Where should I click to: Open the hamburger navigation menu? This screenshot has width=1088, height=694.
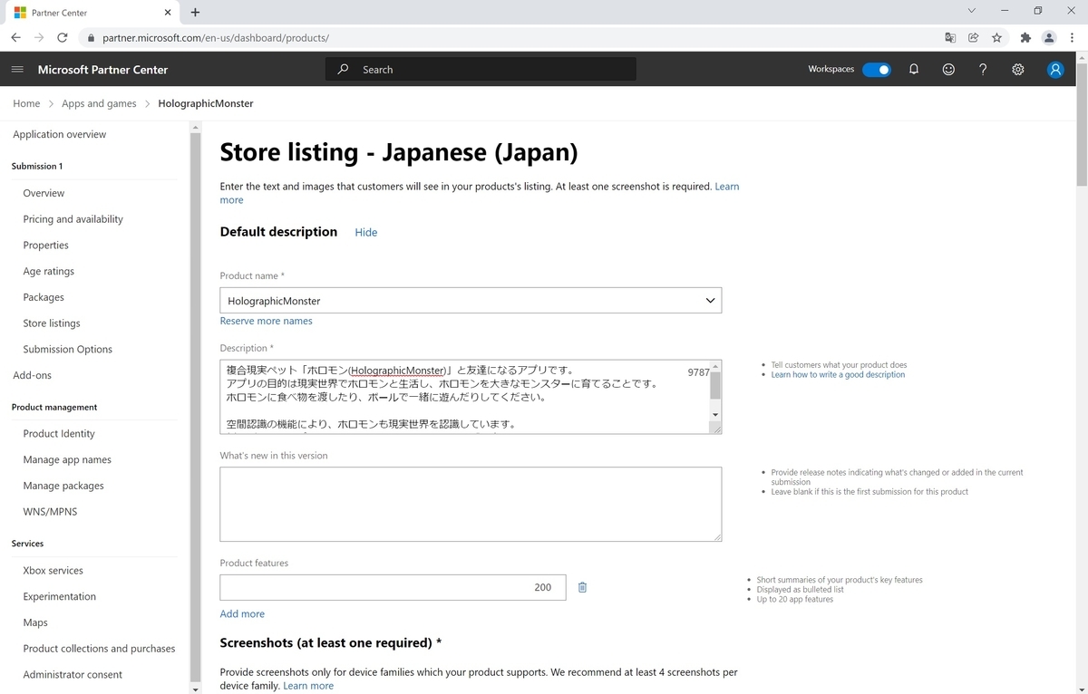click(x=17, y=70)
